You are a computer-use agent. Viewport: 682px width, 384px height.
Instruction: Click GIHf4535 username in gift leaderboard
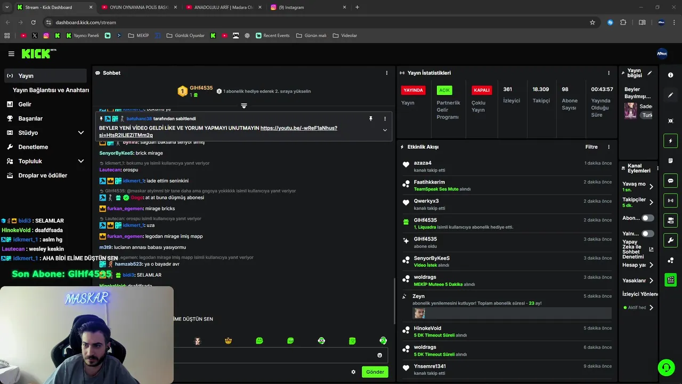(201, 88)
